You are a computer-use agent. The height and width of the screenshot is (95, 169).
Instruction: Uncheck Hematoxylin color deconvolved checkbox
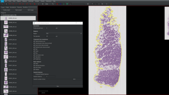point(34,43)
